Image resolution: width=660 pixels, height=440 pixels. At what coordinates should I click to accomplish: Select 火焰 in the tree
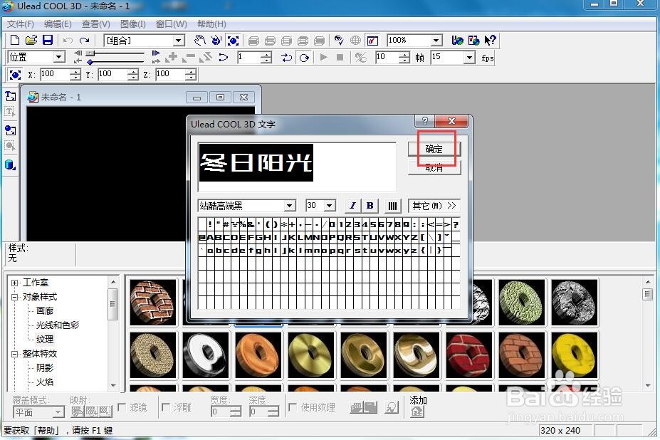[x=45, y=382]
